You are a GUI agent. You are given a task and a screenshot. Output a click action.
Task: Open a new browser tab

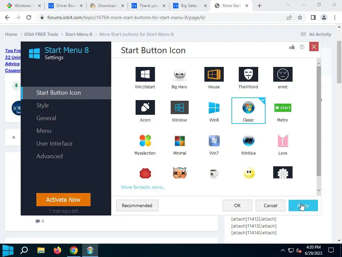pos(259,6)
